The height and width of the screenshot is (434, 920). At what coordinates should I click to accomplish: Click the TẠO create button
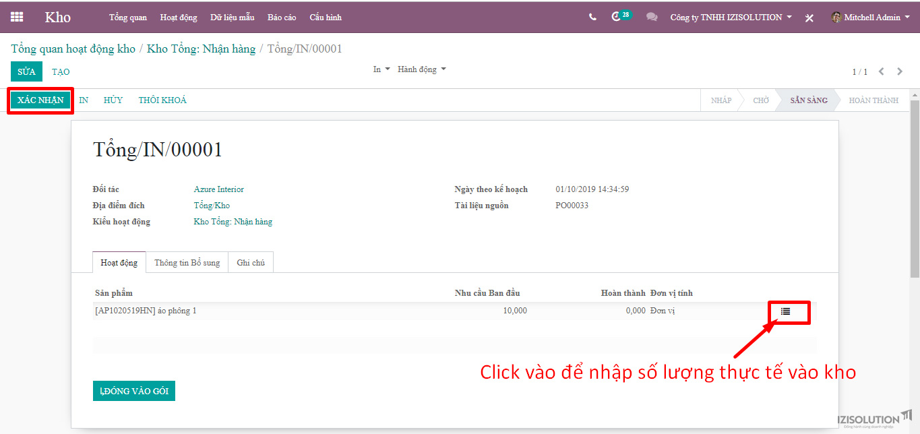pyautogui.click(x=61, y=71)
